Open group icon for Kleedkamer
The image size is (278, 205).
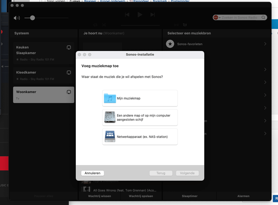(69, 72)
